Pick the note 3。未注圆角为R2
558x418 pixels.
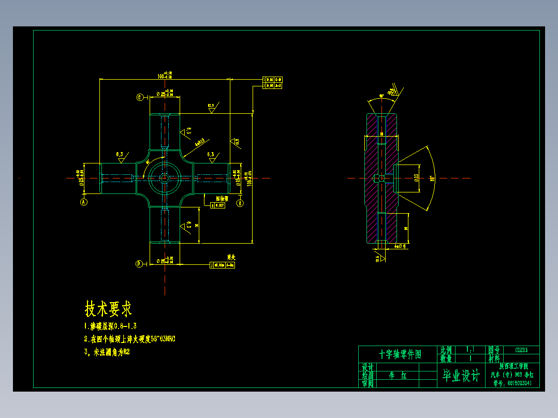click(x=107, y=352)
